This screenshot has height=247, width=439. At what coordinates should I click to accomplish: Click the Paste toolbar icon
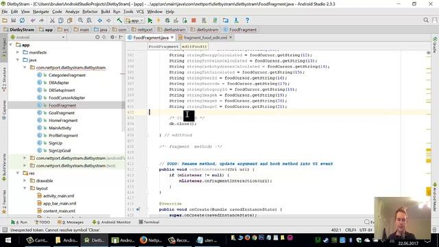coord(69,21)
